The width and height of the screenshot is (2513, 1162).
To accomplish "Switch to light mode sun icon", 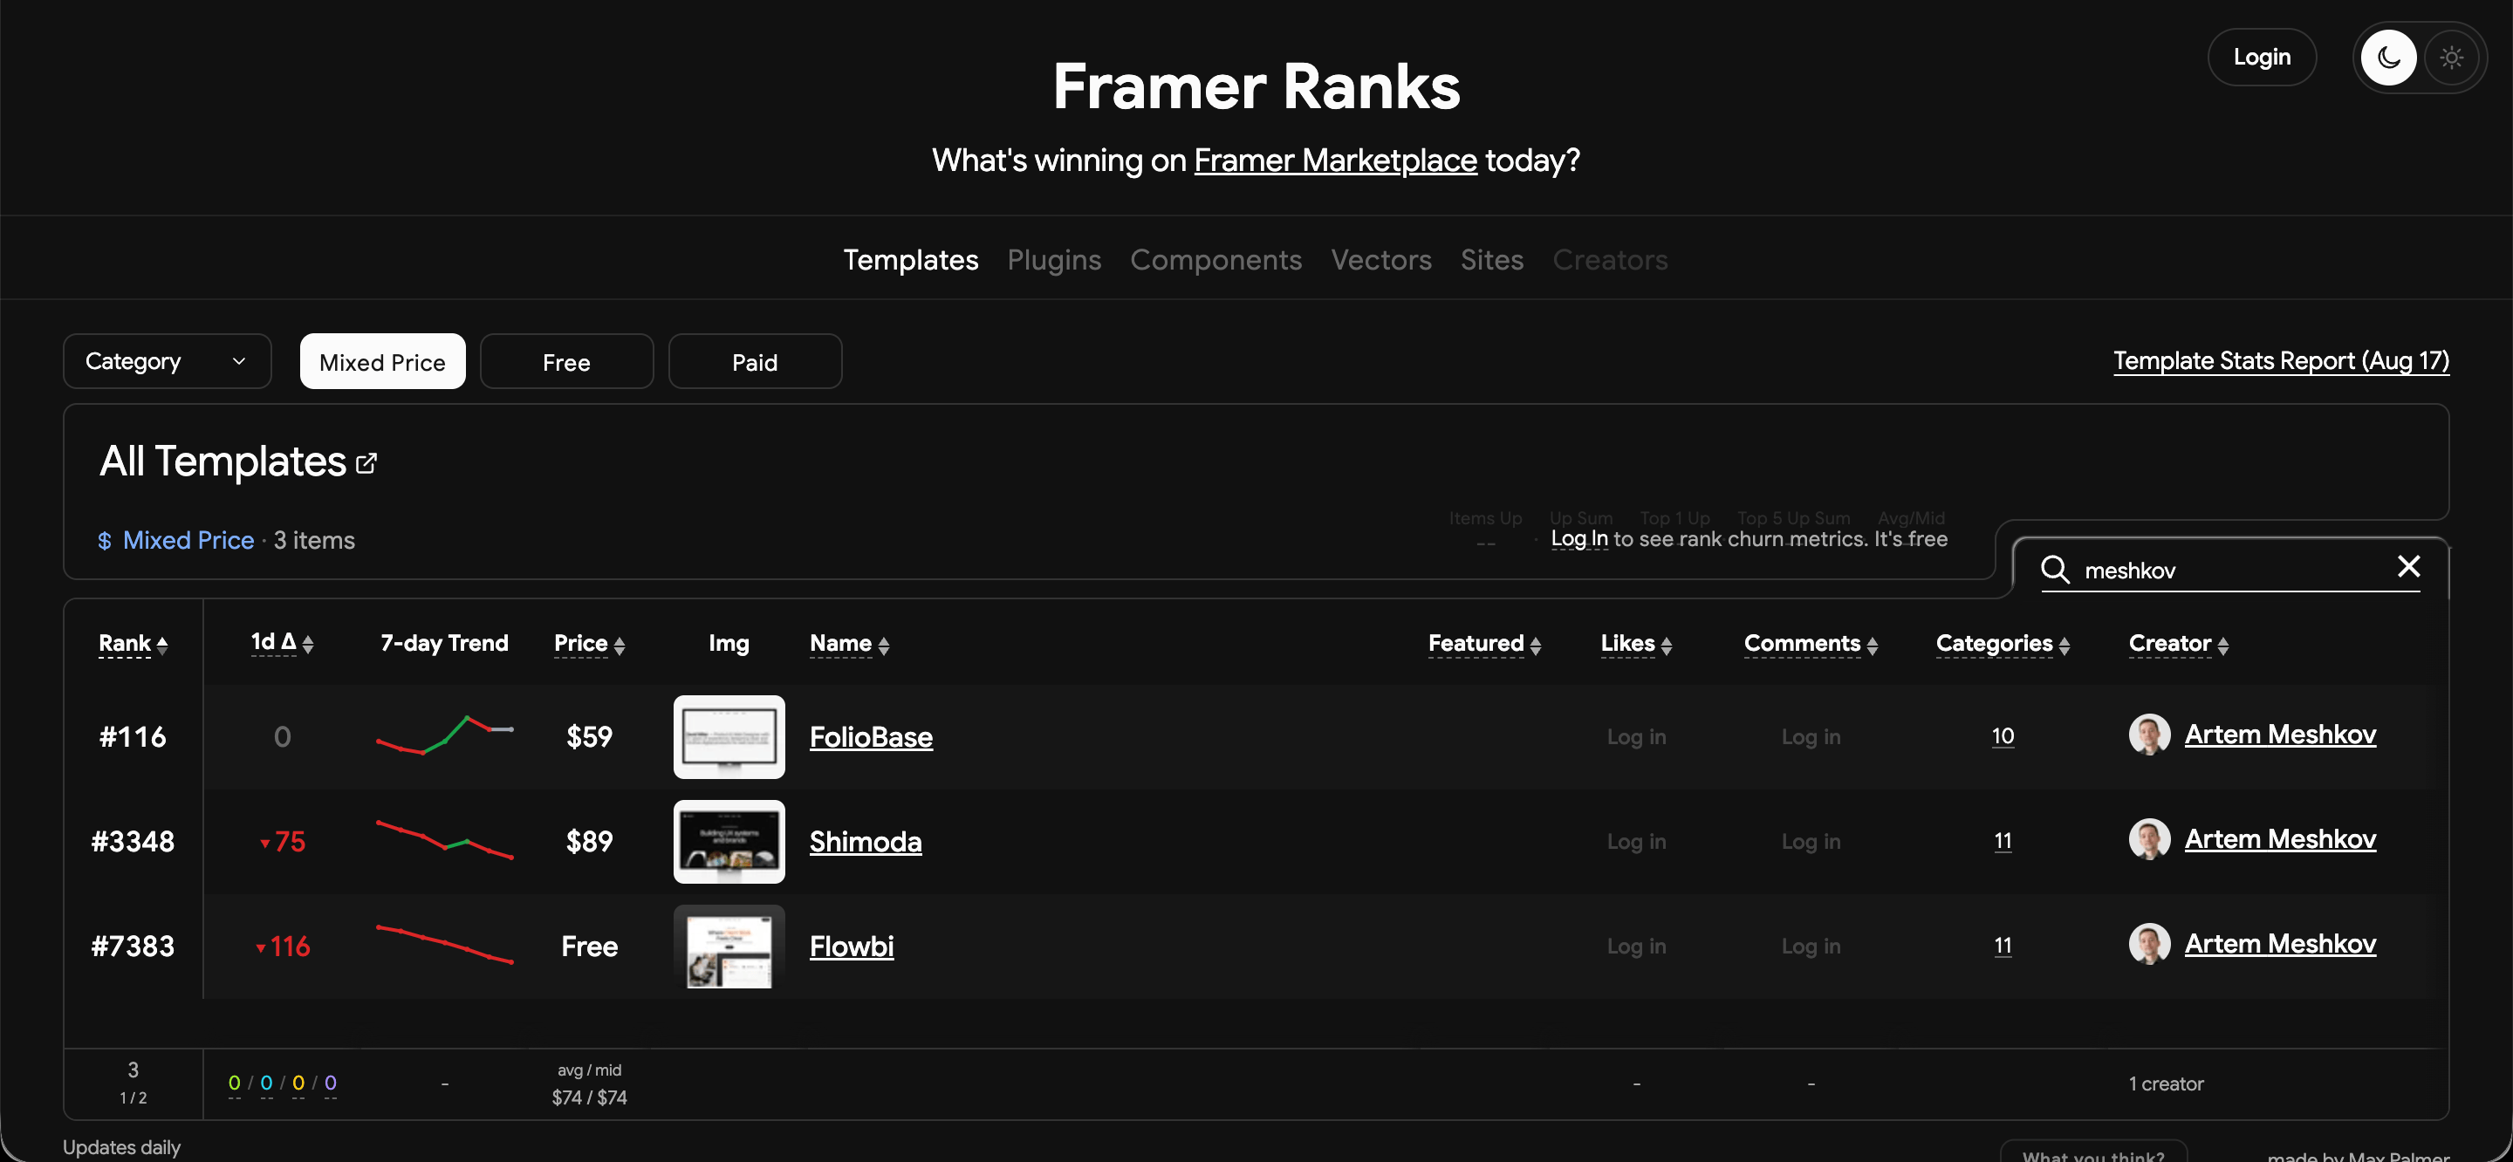I will 2450,58.
